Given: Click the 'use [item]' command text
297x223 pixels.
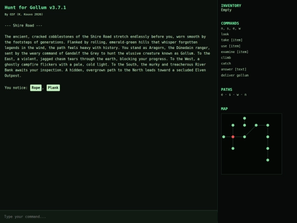Looking at the screenshot, I should (x=230, y=46).
